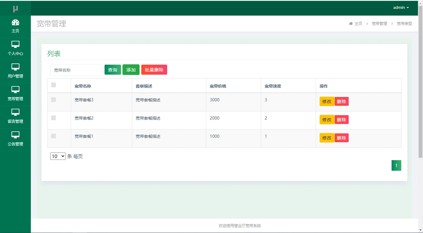Click 删除 for 宽带套餐1 row
Screen dimensions: 423x233
point(341,138)
